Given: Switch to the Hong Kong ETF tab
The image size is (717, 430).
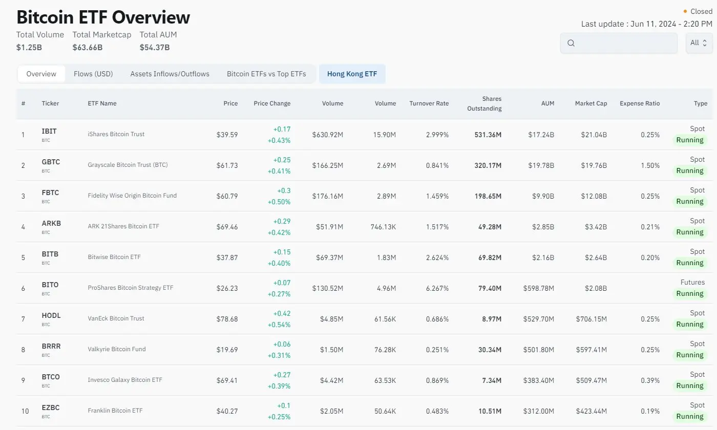Looking at the screenshot, I should 352,74.
